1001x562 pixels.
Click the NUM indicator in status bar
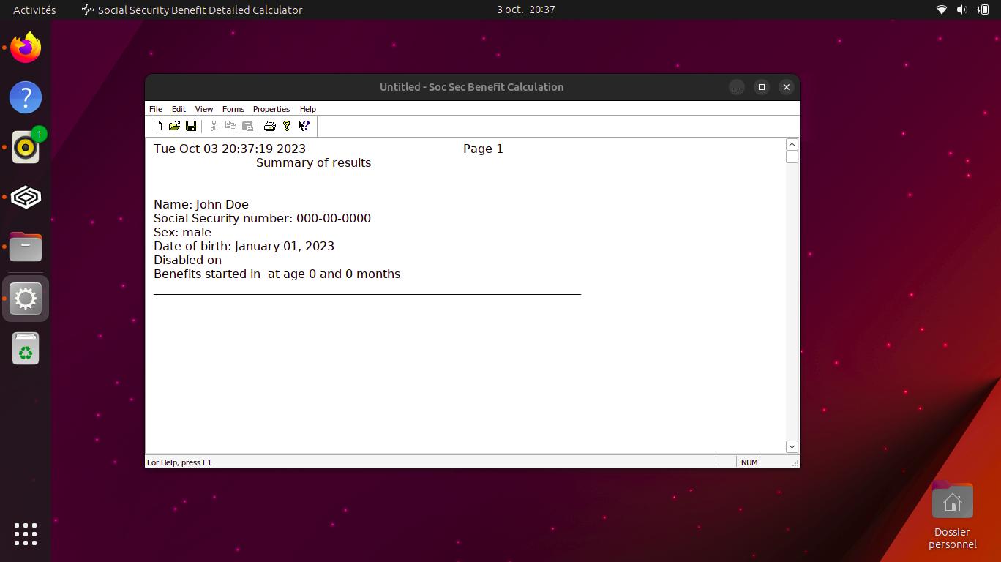[x=749, y=462]
